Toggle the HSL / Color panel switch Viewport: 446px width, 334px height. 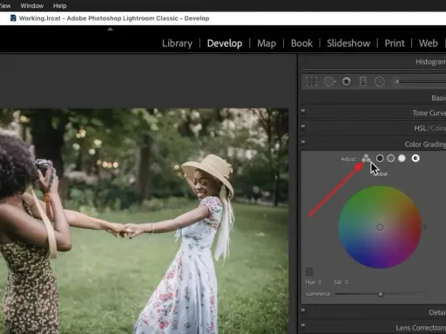303,126
